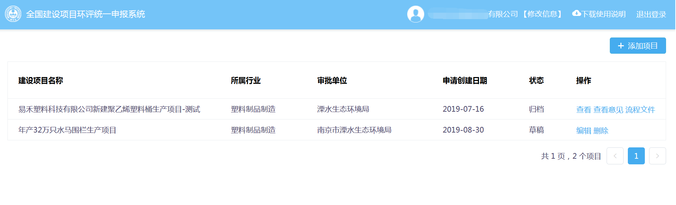This screenshot has height=205, width=676.
Task: Click the user avatar icon
Action: pyautogui.click(x=415, y=14)
